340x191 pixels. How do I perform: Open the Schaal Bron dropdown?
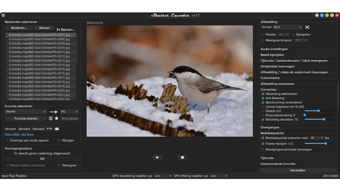click(300, 27)
